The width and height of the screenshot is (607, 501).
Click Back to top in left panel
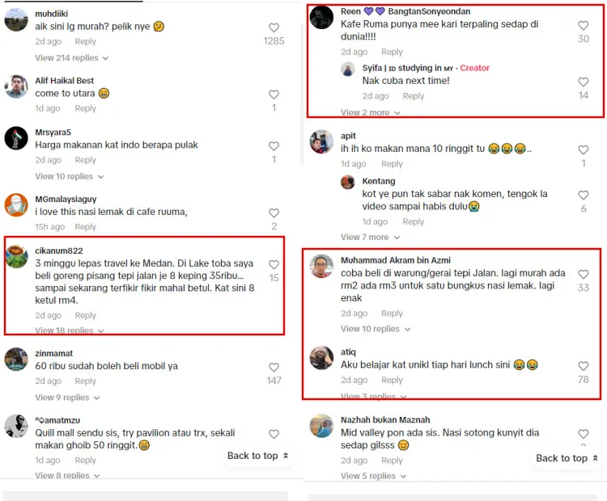(x=257, y=456)
